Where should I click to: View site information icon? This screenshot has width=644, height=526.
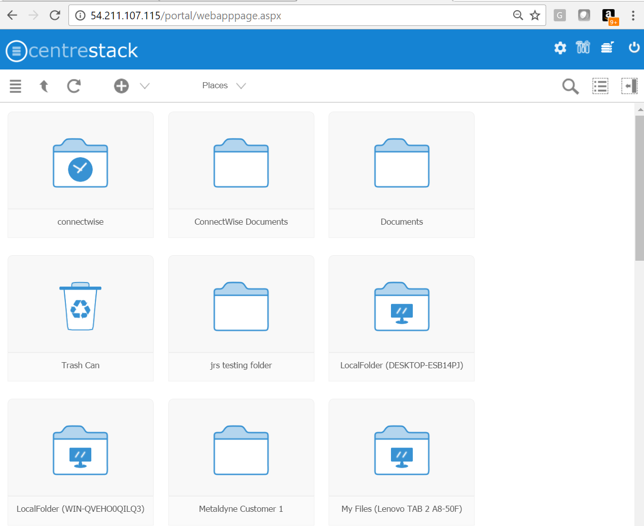pos(80,16)
